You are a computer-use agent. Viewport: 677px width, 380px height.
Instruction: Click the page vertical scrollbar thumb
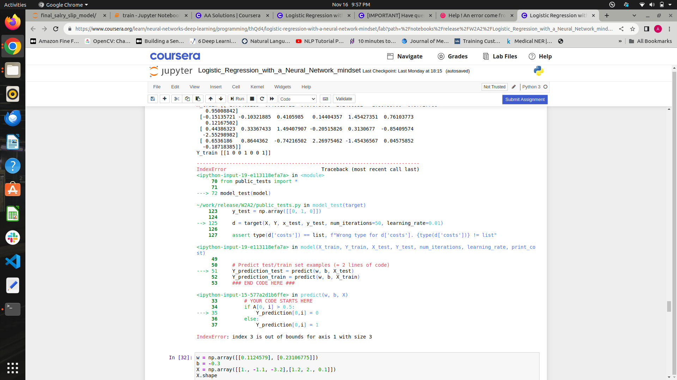pos(669,306)
